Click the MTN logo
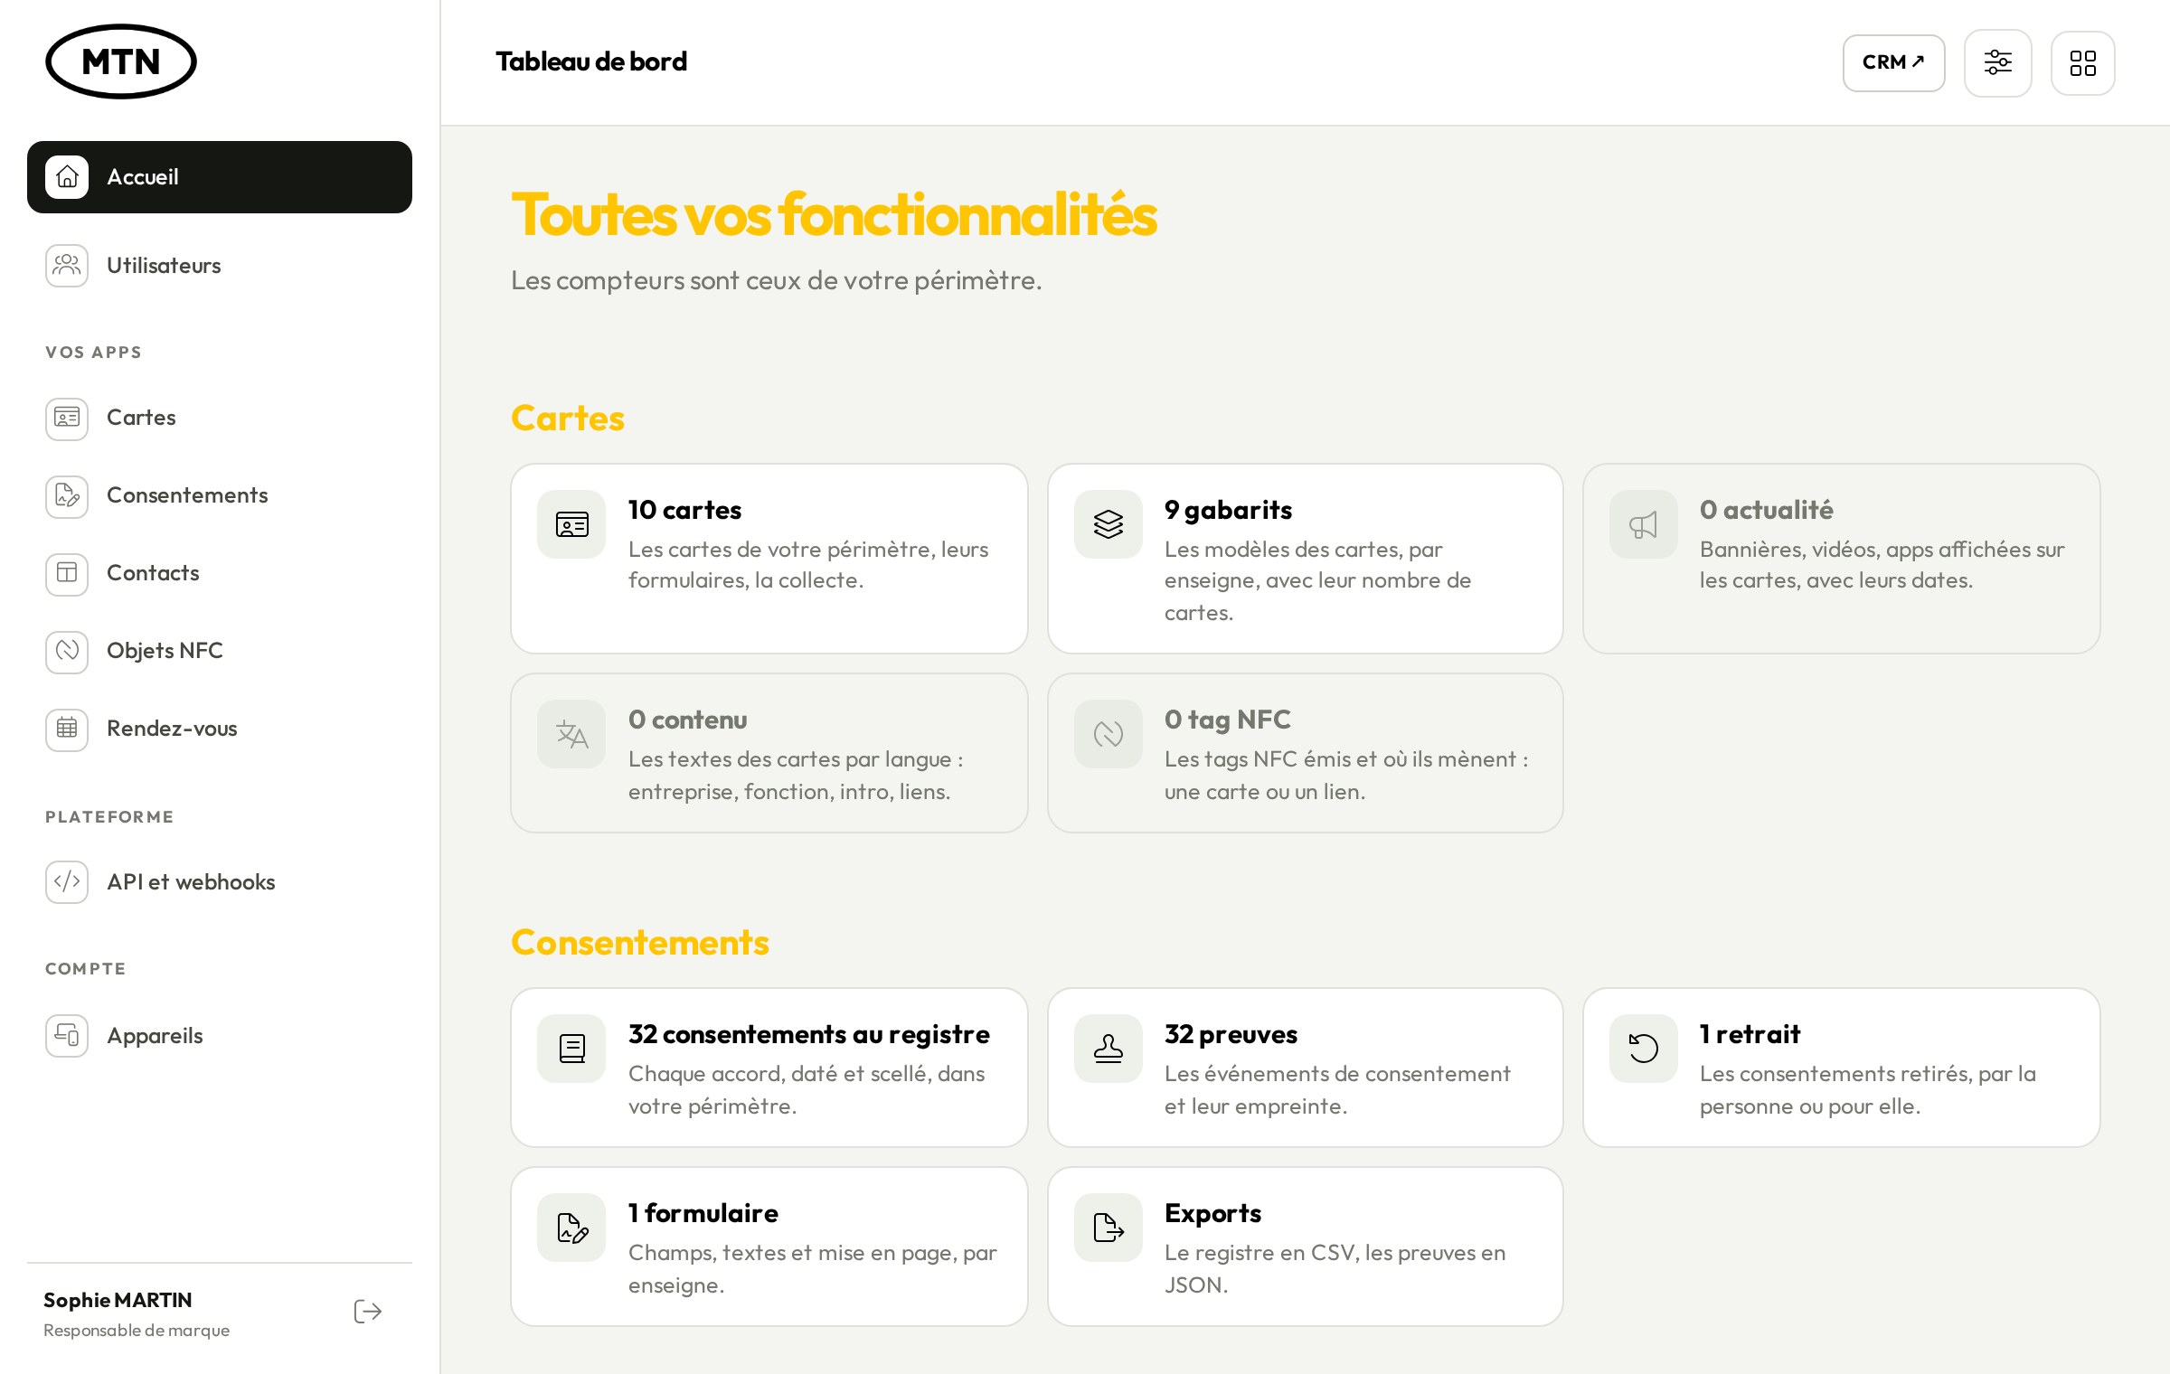The width and height of the screenshot is (2170, 1374). click(x=121, y=61)
